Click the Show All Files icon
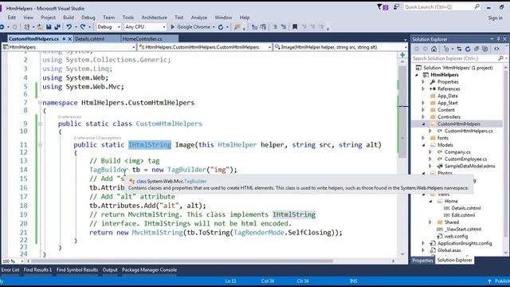The height and width of the screenshot is (287, 510). coord(485,49)
